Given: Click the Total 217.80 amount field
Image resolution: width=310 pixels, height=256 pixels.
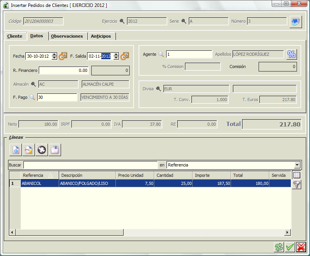Looking at the screenshot, I should click(x=272, y=124).
